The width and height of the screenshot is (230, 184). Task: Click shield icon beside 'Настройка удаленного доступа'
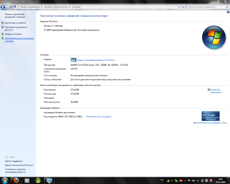3,27
